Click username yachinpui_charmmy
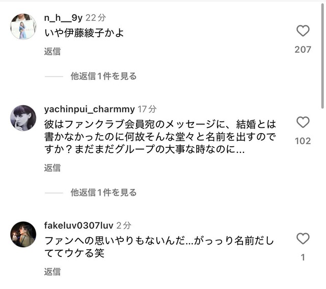The image size is (326, 289). pos(89,109)
